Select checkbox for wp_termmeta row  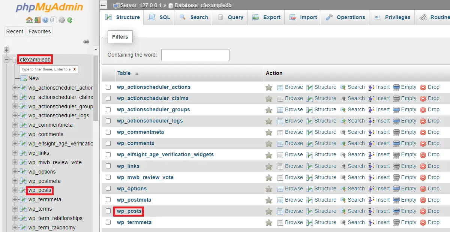pyautogui.click(x=108, y=222)
